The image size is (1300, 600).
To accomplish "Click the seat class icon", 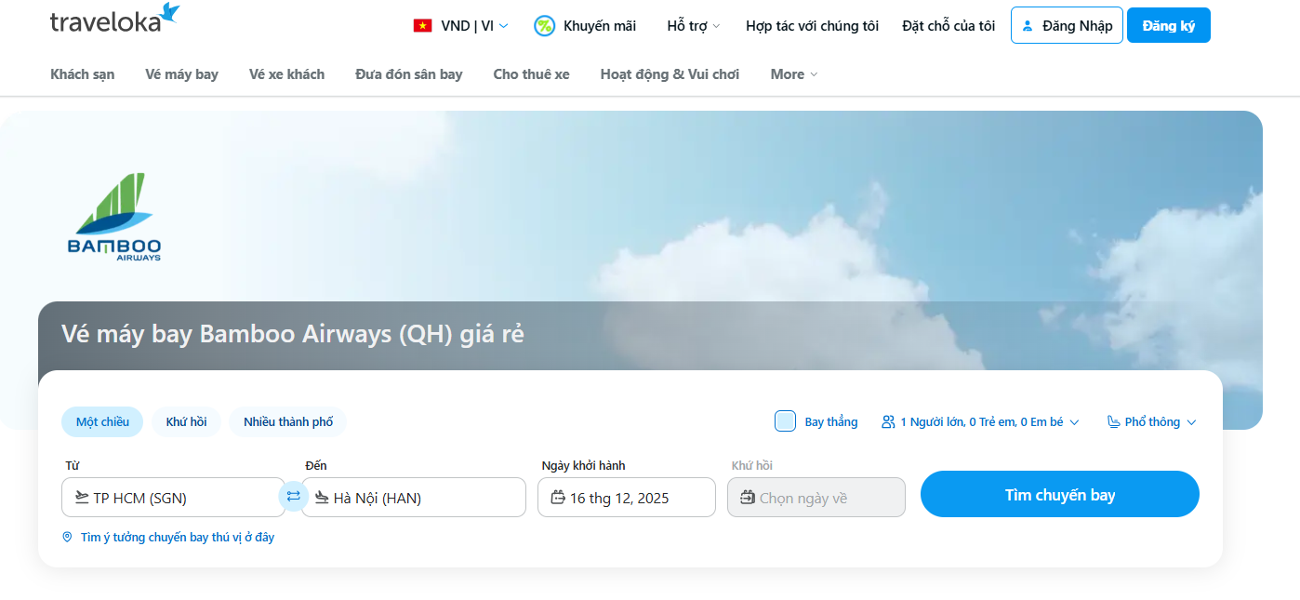I will pyautogui.click(x=1114, y=422).
